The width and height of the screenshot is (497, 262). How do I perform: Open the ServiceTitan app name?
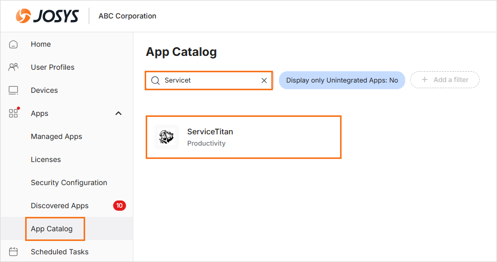[210, 131]
